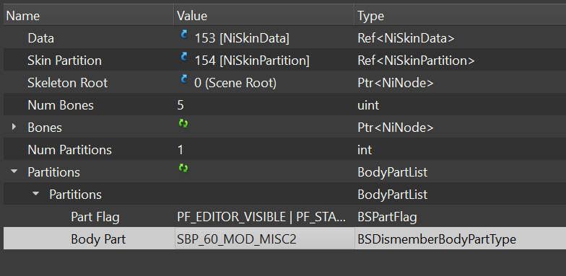Image resolution: width=566 pixels, height=276 pixels.
Task: Select the Skin Partition row name
Action: coord(65,61)
